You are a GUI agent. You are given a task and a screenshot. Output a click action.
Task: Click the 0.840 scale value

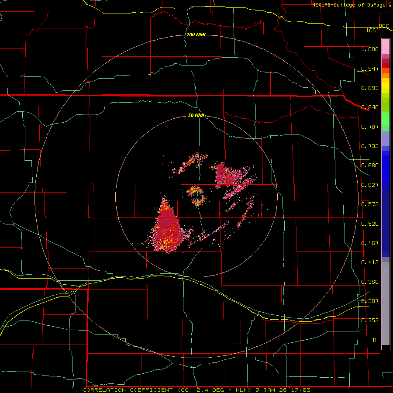[x=370, y=107]
